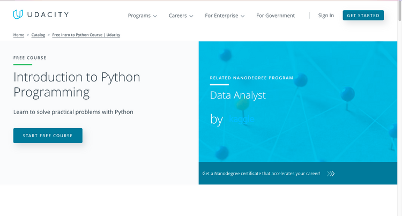Open the Careers dropdown
The height and width of the screenshot is (216, 402).
181,16
